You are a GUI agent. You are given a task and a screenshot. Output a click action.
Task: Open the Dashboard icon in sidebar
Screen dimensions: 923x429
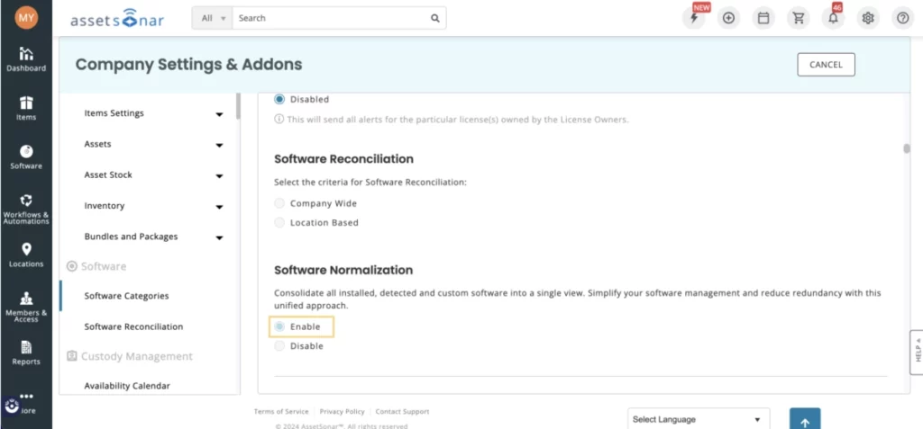pyautogui.click(x=26, y=54)
